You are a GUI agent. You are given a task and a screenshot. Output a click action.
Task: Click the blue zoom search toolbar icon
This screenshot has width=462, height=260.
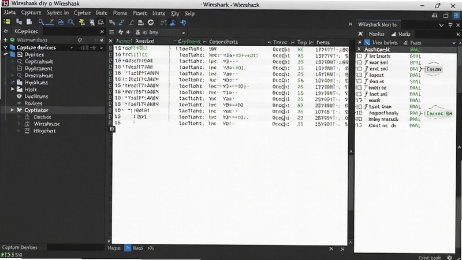70,22
